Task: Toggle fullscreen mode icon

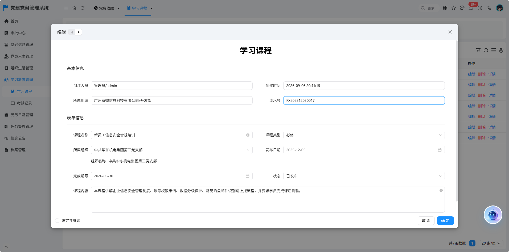Action: click(480, 8)
